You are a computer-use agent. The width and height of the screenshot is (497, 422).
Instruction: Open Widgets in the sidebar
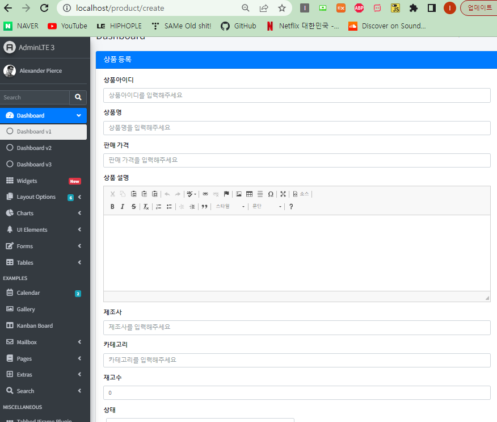[x=43, y=181]
